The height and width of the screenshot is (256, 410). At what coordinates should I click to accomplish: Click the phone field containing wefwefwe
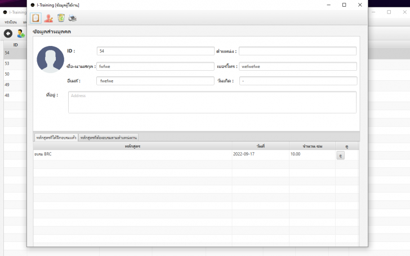[298, 66]
